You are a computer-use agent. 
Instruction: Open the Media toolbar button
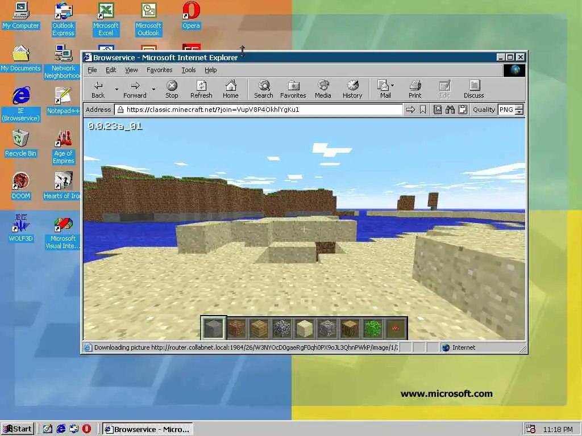coord(323,90)
